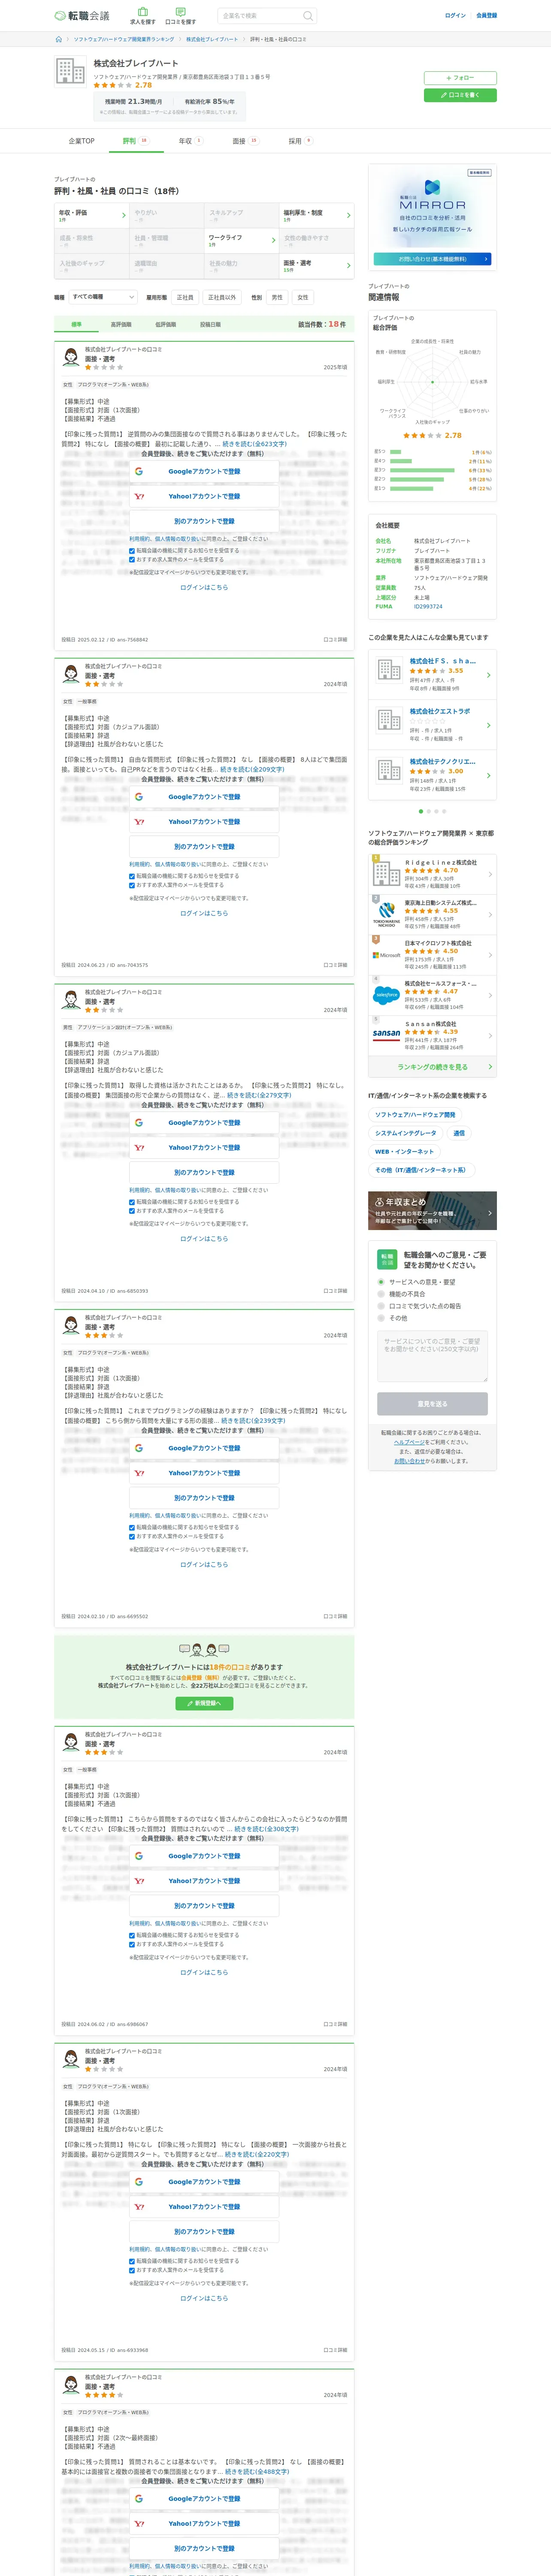Screen dimensions: 551x2576
Task: Click the 転職会議 logo in the header
Action: point(82,16)
